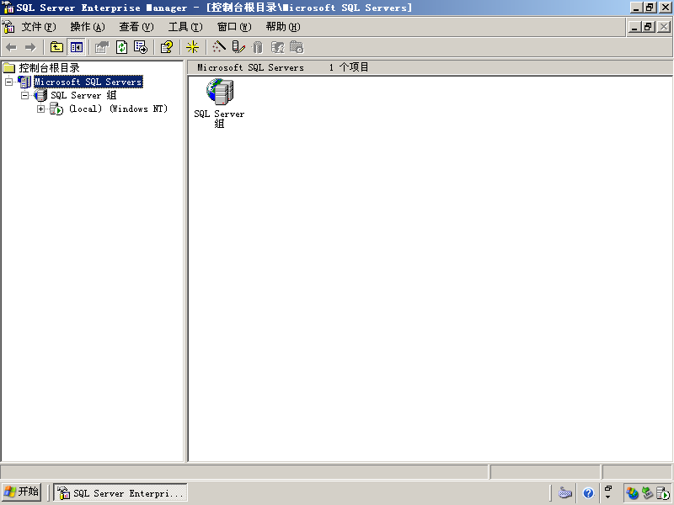Viewport: 674px width, 505px height.
Task: Select Microsoft SQL Servers tree node
Action: 88,82
